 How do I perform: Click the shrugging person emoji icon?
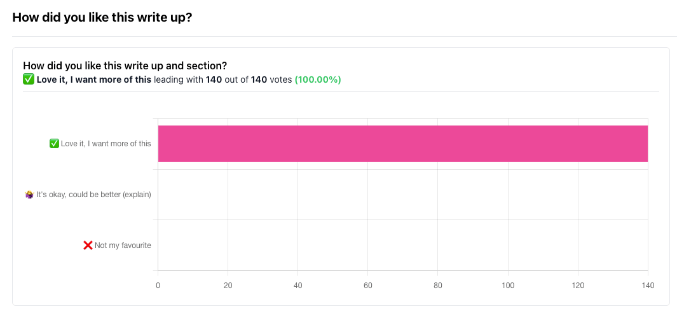[29, 195]
